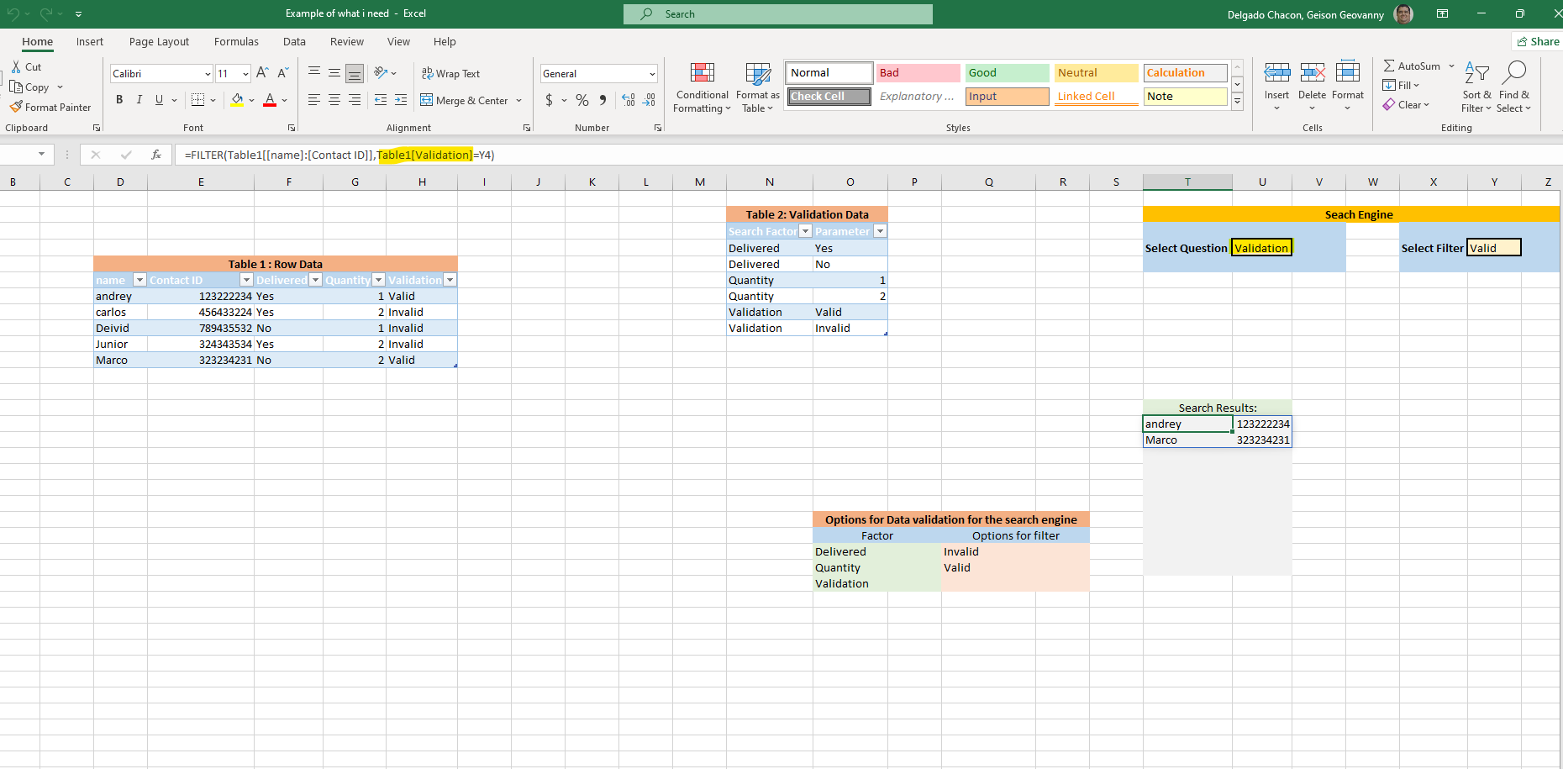Image resolution: width=1563 pixels, height=769 pixels.
Task: Apply italic formatting
Action: (x=139, y=100)
